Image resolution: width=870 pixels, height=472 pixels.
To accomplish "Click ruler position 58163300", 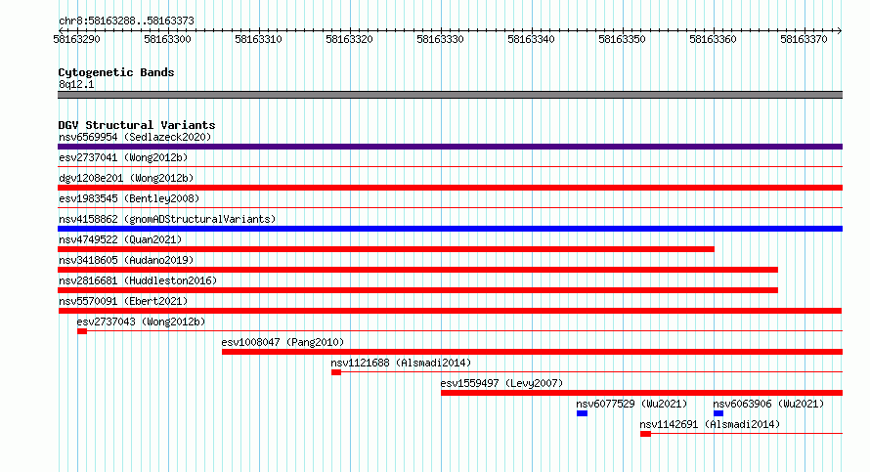I will coord(167,39).
